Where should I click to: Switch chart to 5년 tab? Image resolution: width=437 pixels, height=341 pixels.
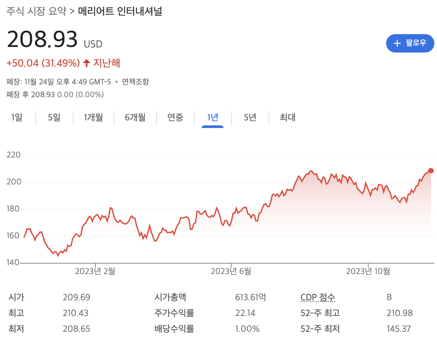pos(250,117)
